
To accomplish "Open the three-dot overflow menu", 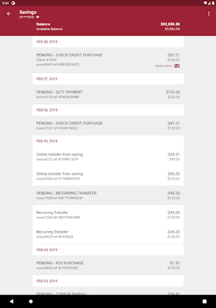I will pos(209,14).
